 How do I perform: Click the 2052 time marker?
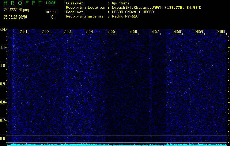(x=45, y=32)
